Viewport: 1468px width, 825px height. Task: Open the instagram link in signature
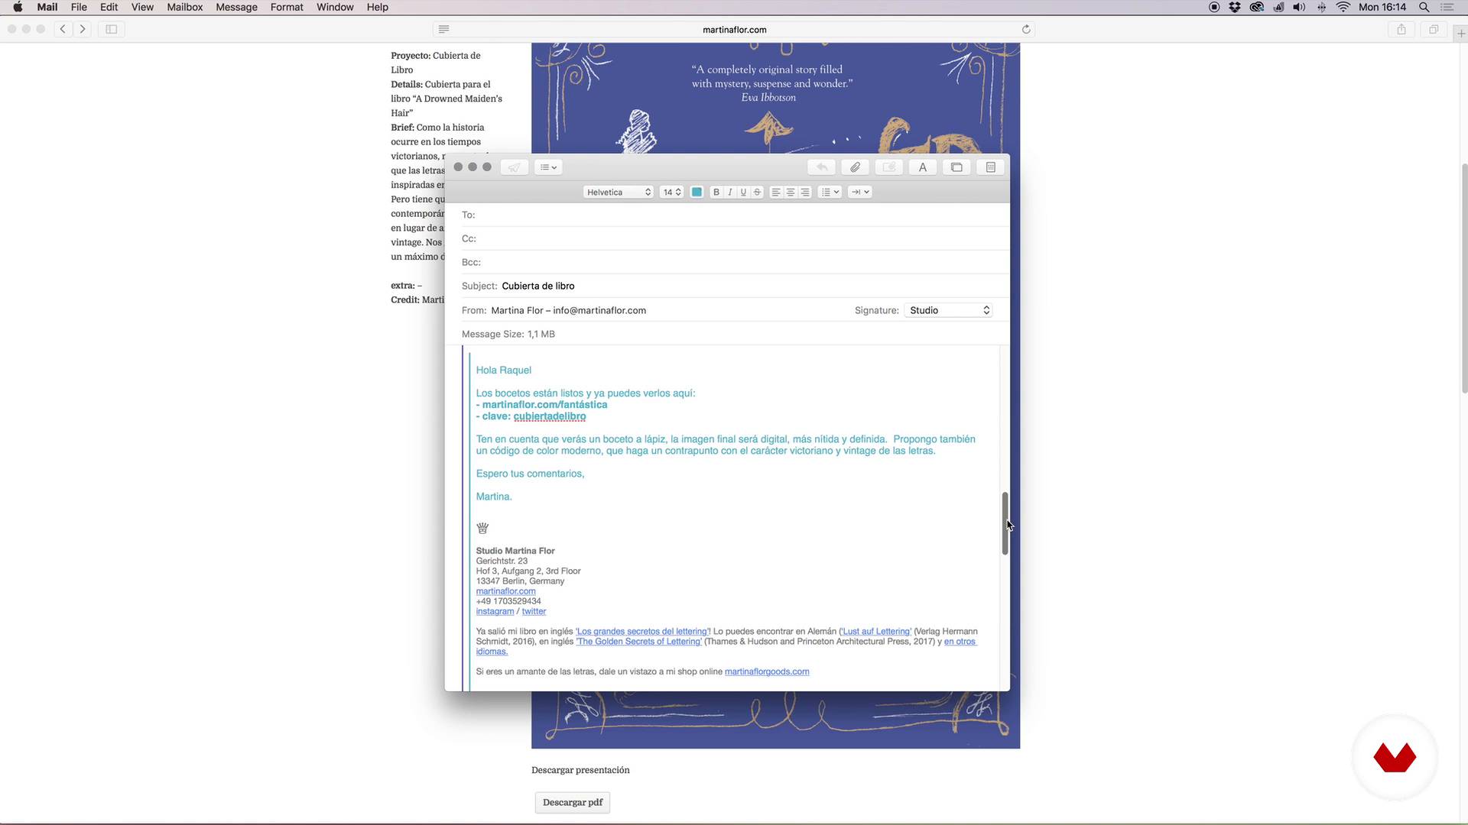[495, 611]
